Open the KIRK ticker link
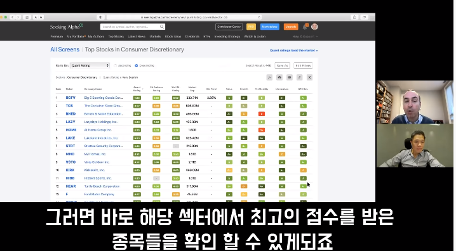 tap(70, 170)
